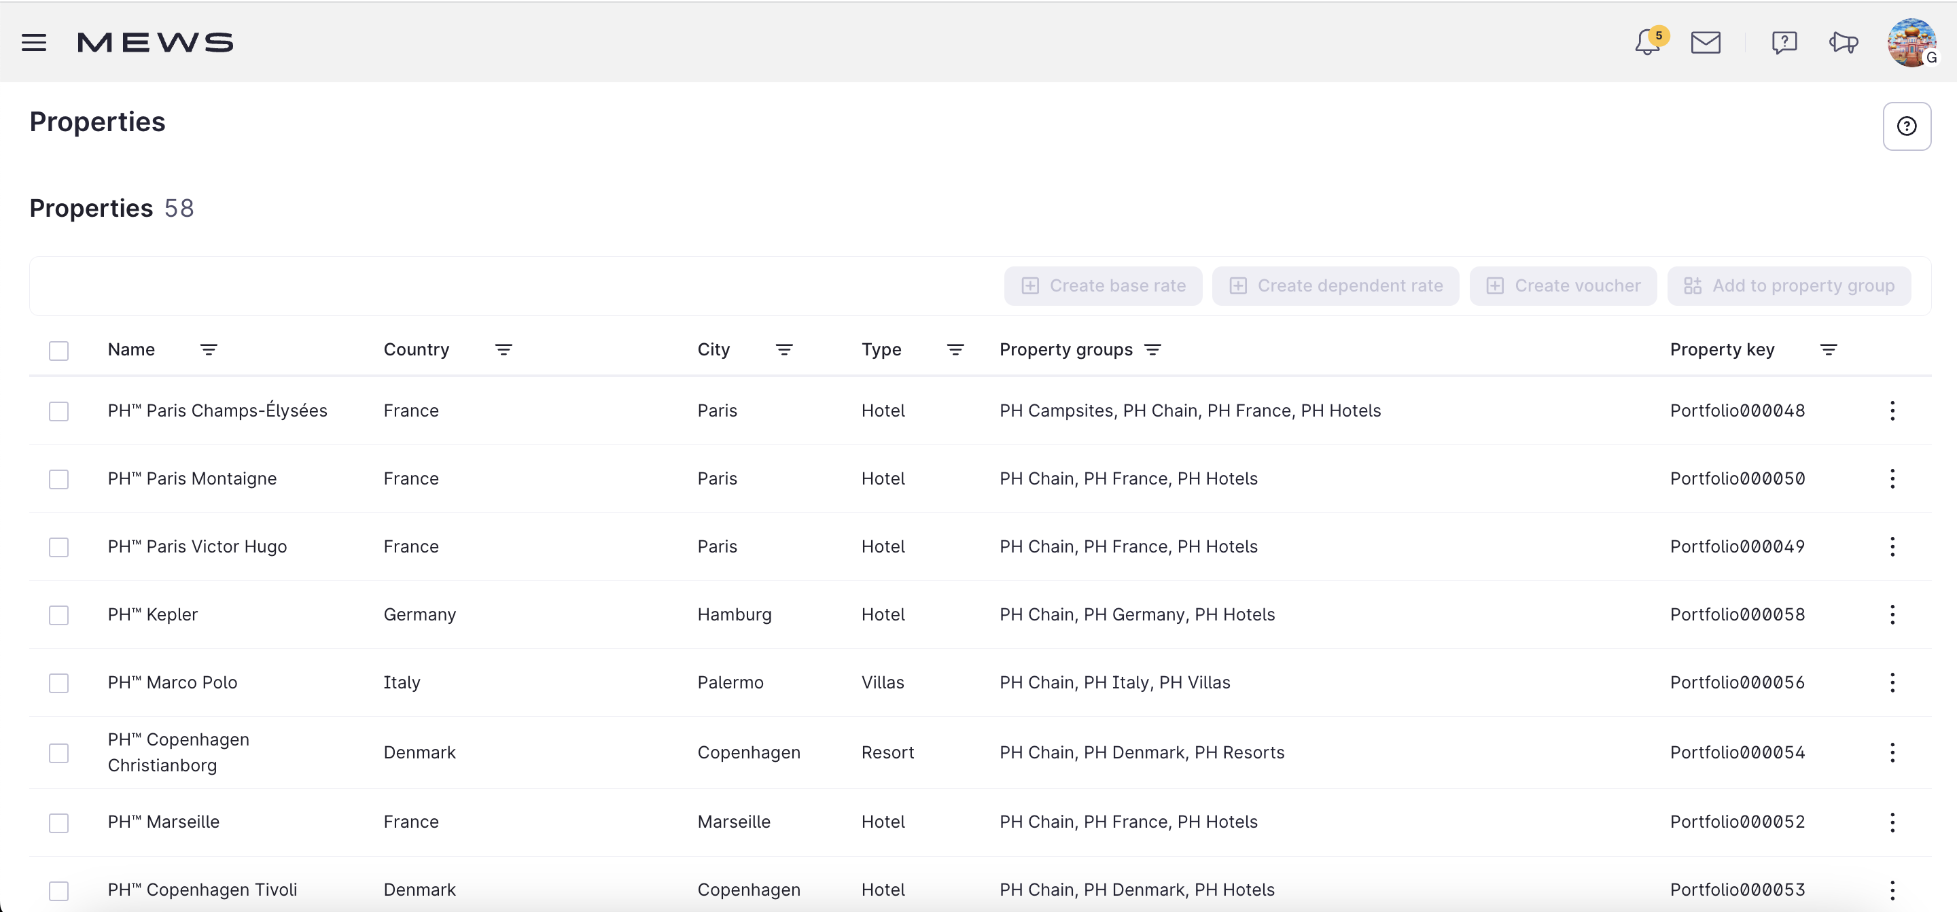1957x912 pixels.
Task: Filter the Country column
Action: tap(504, 349)
